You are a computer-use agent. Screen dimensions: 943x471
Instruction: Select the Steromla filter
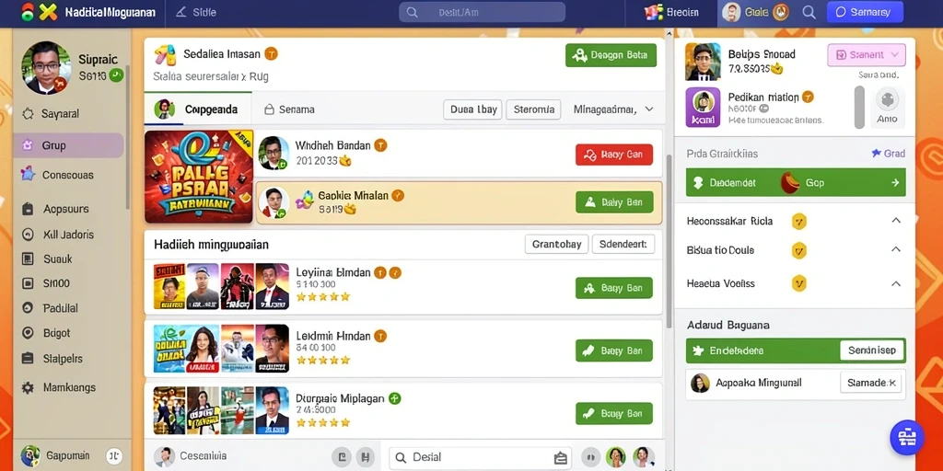point(533,109)
